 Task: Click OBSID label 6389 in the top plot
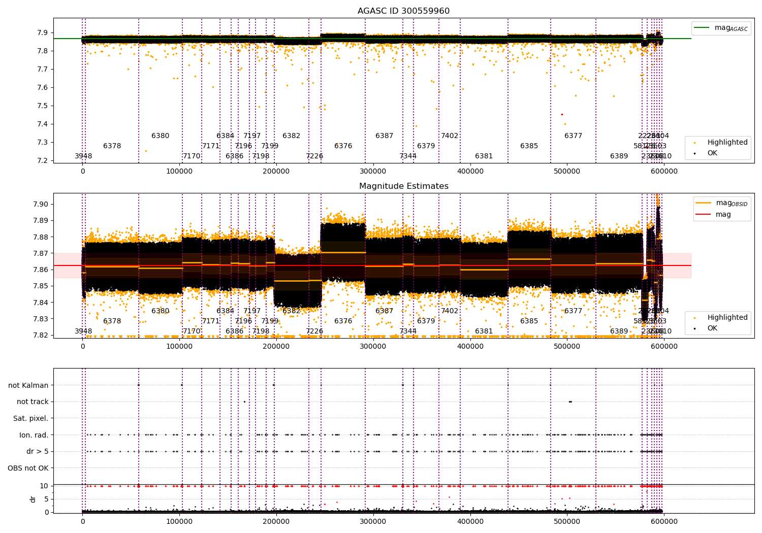[619, 156]
